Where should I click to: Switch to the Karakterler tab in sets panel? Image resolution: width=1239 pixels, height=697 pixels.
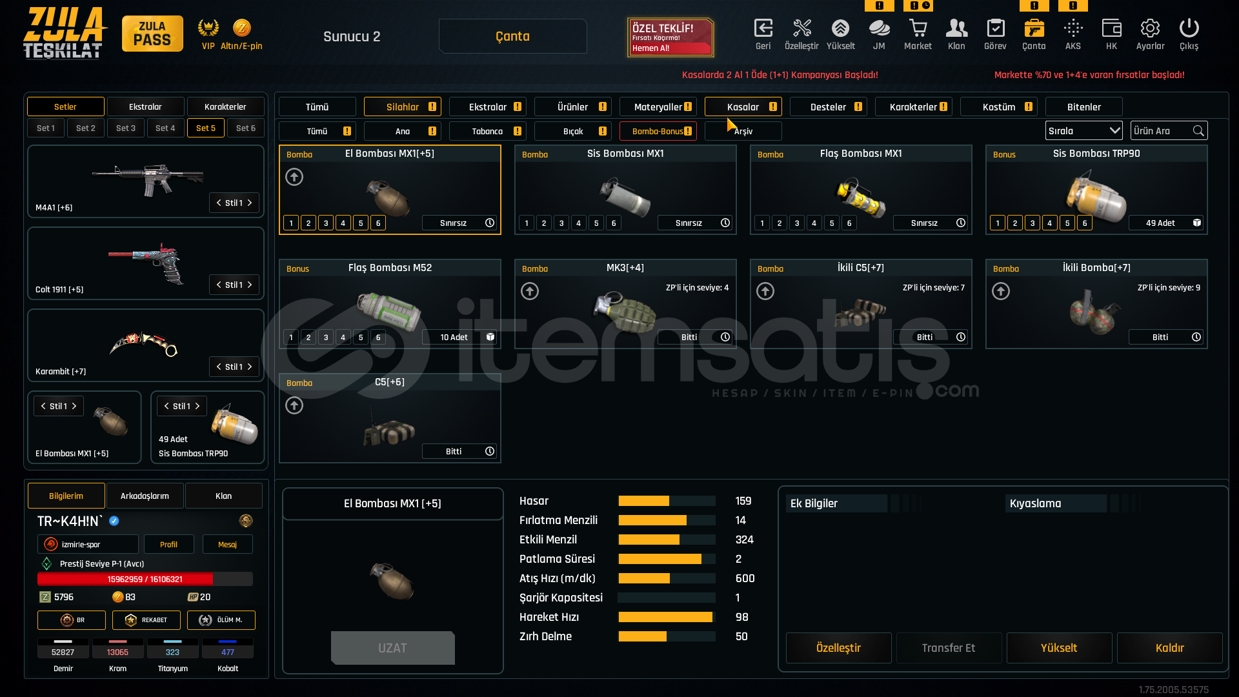[x=225, y=106]
